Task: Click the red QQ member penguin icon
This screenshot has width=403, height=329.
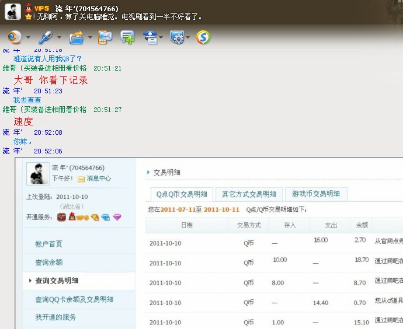Action: (x=29, y=8)
